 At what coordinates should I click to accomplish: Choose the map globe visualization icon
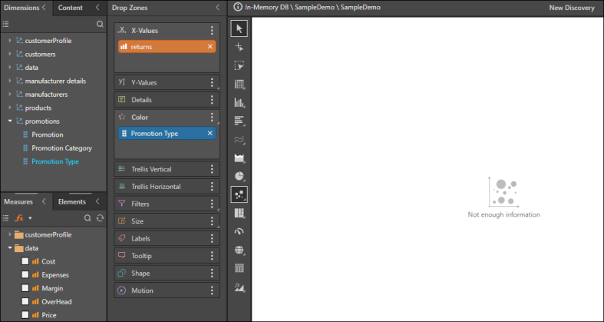click(x=239, y=250)
